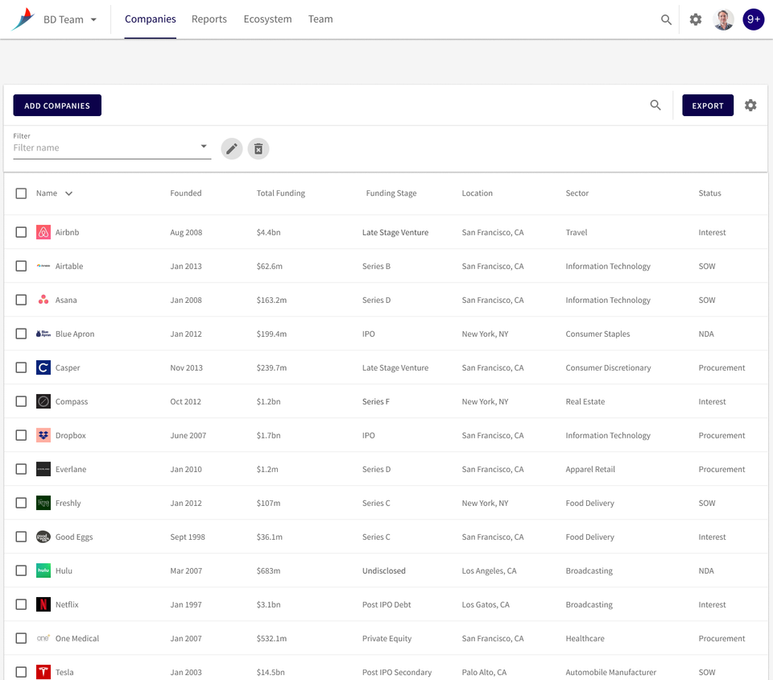Open the Blue Apron company name link
Image resolution: width=773 pixels, height=680 pixels.
click(x=75, y=334)
